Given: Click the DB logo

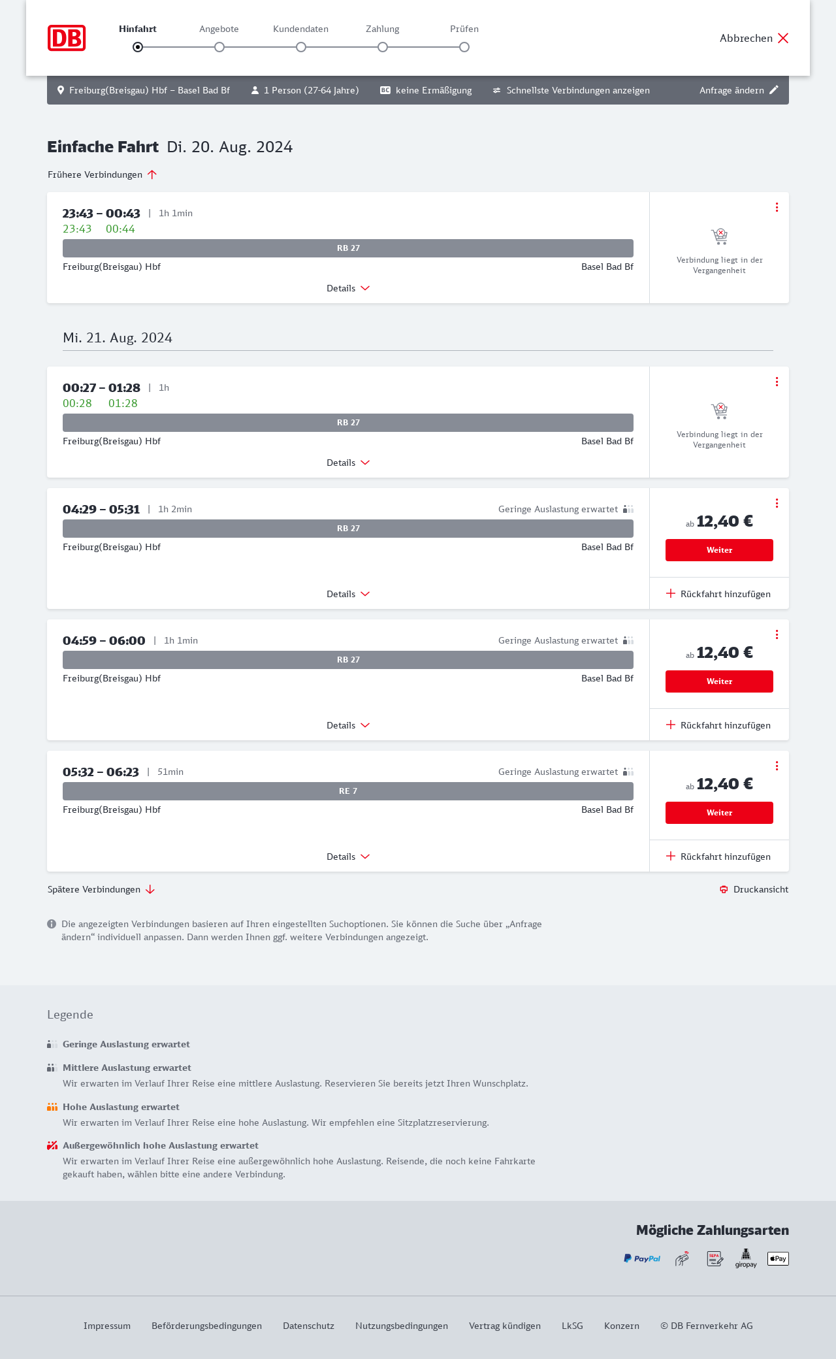Looking at the screenshot, I should (x=67, y=38).
